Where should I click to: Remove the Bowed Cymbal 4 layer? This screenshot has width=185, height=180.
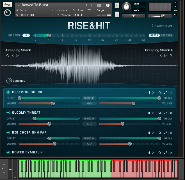point(171,153)
